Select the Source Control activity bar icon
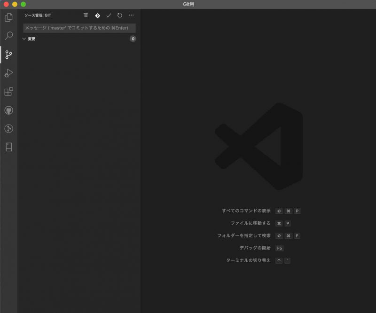Image resolution: width=376 pixels, height=313 pixels. tap(8, 55)
